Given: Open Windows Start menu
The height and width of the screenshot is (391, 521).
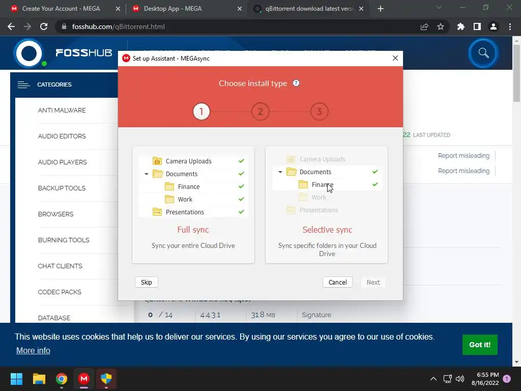Looking at the screenshot, I should pos(16,379).
